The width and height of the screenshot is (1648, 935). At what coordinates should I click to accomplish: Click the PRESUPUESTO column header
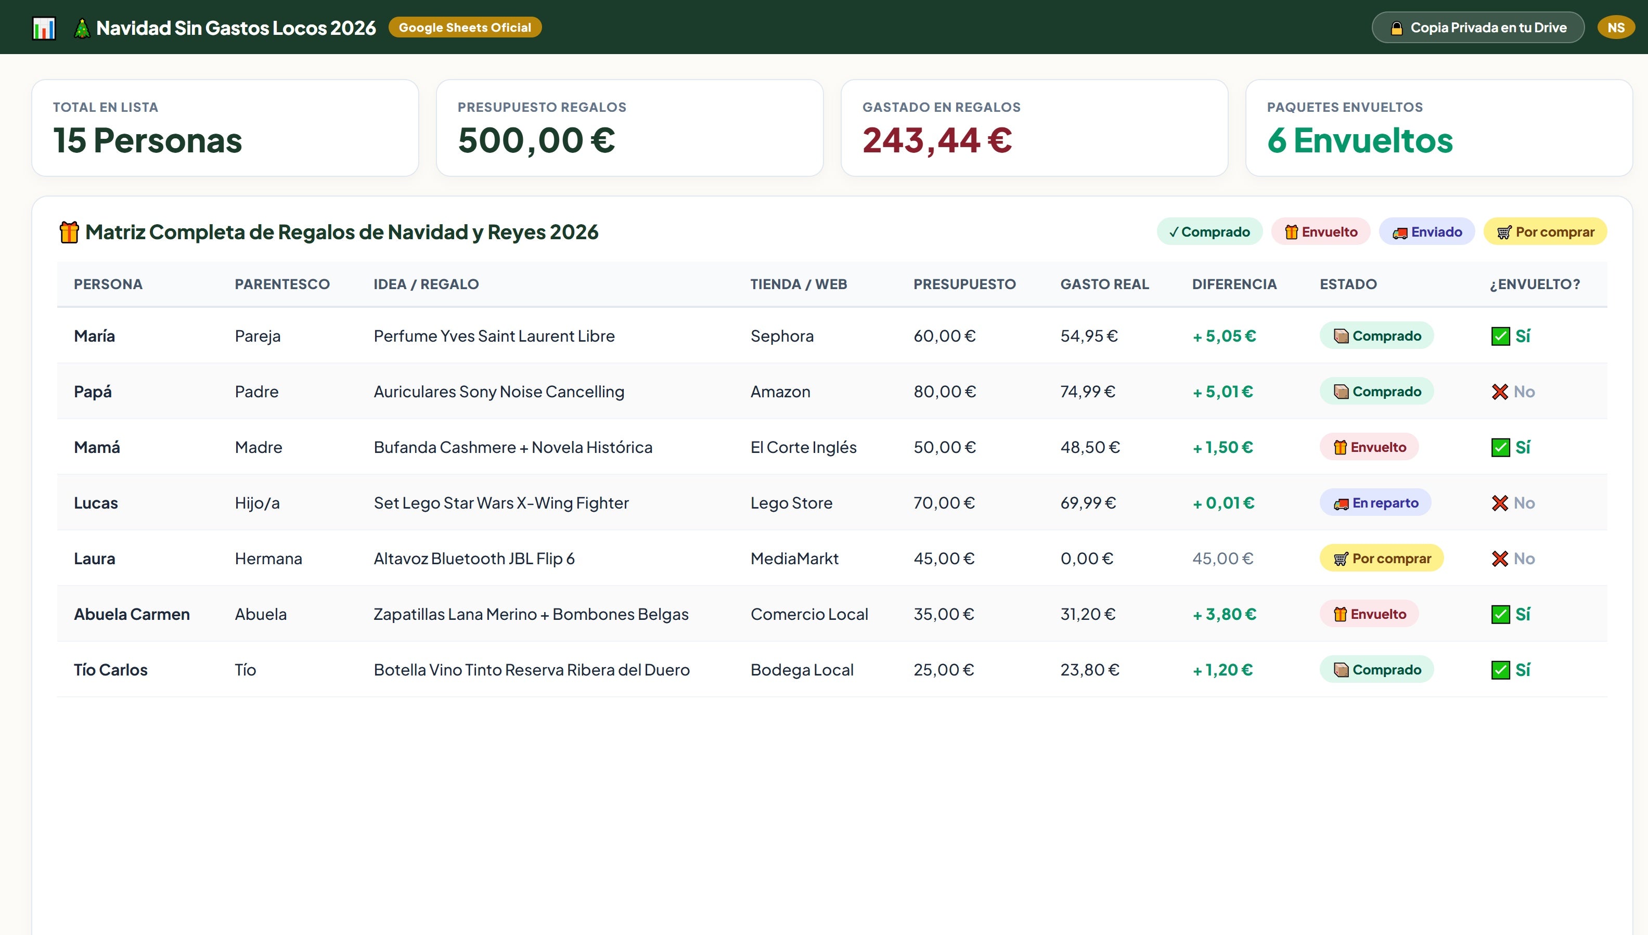pos(964,284)
